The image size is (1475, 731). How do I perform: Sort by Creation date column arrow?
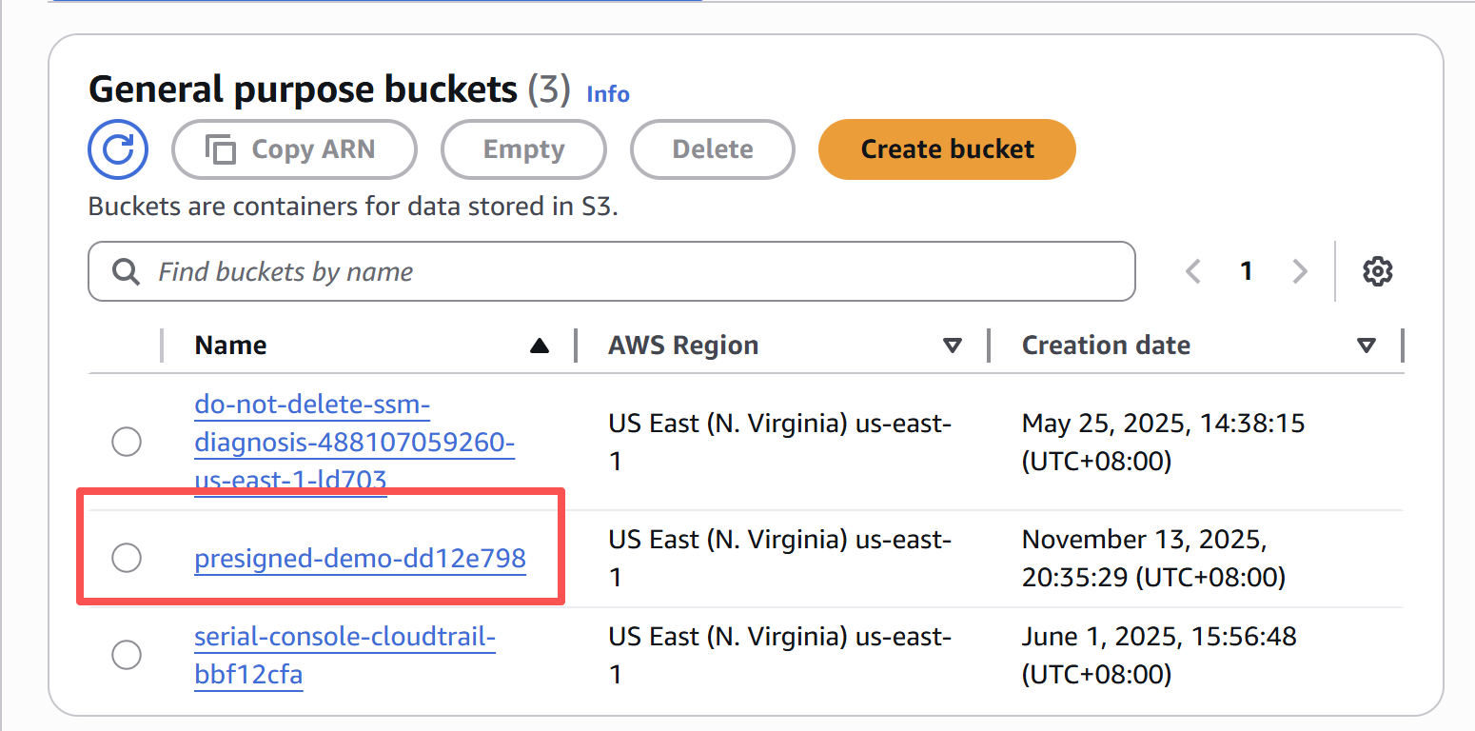pos(1367,346)
